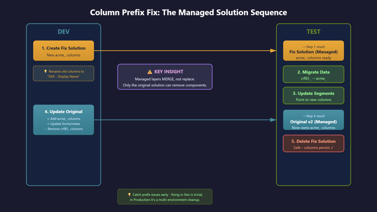Screen dimensions: 377x212
Task: Click the TEST panel heading
Action: pyautogui.click(x=313, y=32)
